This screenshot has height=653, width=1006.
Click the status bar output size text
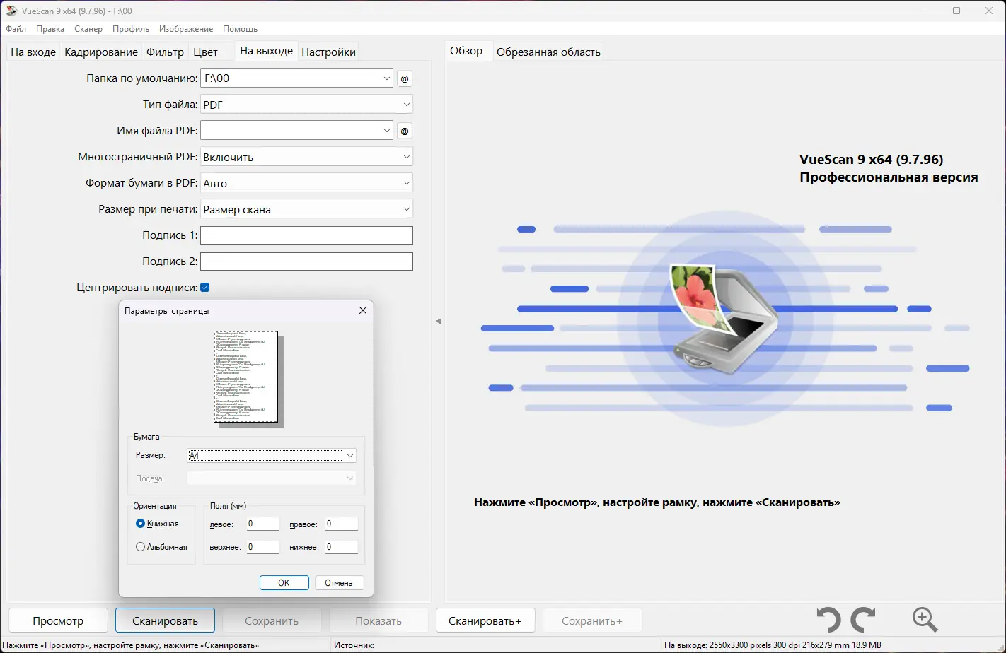[x=773, y=645]
